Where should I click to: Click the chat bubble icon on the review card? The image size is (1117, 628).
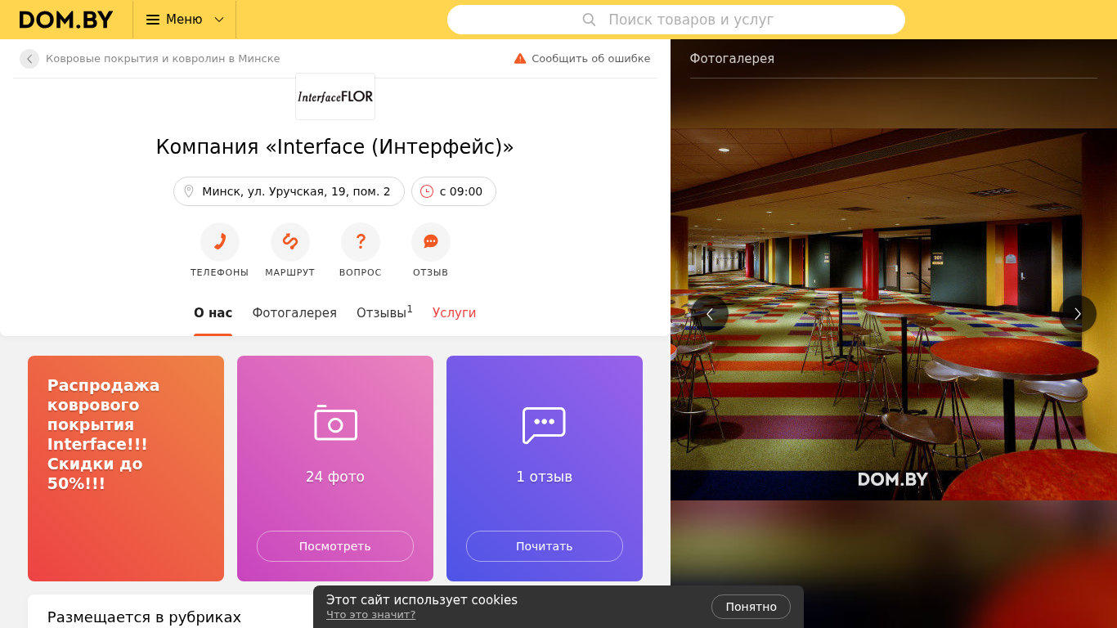tap(544, 425)
